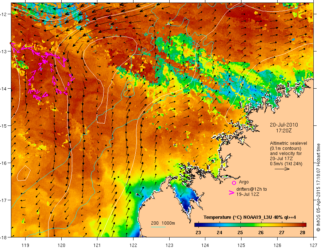Image resolution: width=321 pixels, height=248 pixels.
Task: Click the temperature color bar
Action: coord(250,225)
